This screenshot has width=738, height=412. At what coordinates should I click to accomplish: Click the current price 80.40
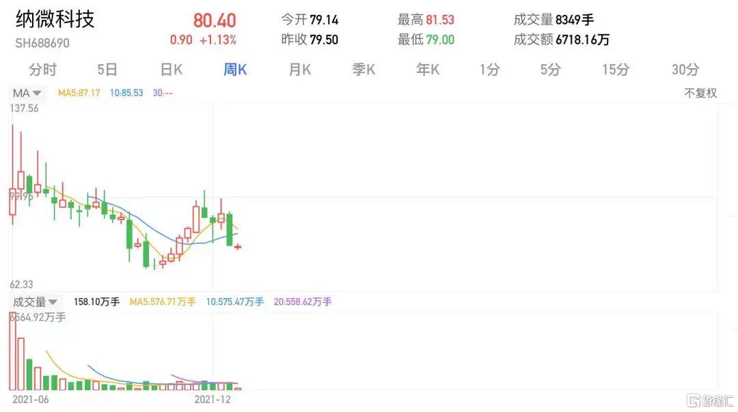click(x=215, y=20)
